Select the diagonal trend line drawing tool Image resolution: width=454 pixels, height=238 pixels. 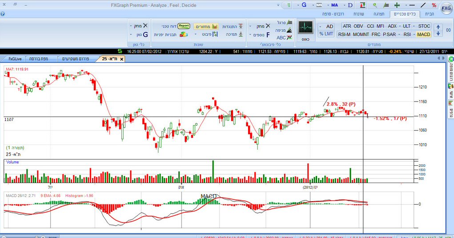tap(423, 5)
